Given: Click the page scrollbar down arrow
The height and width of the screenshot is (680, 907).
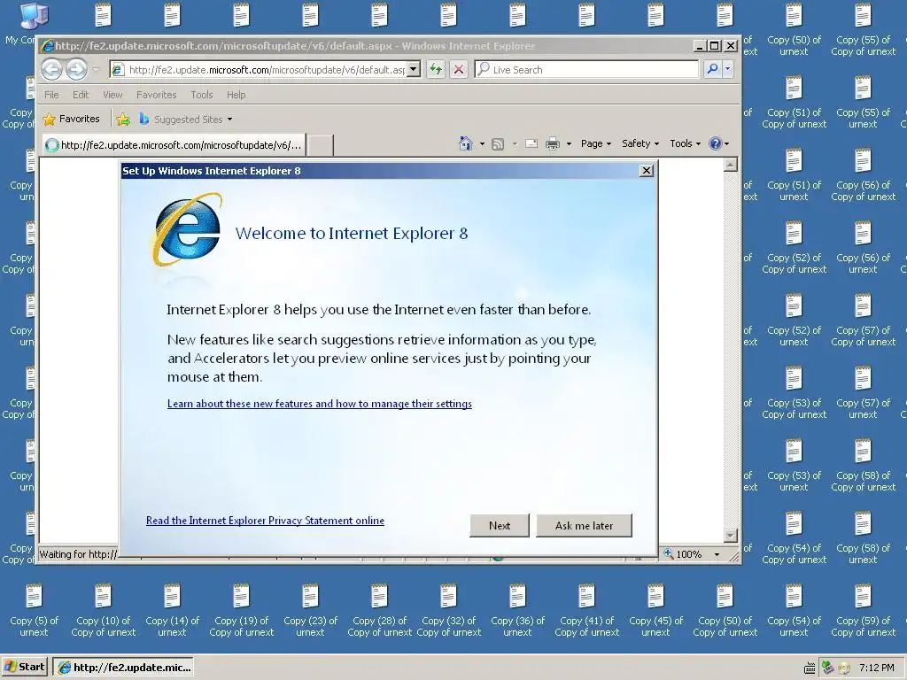Looking at the screenshot, I should tap(731, 536).
